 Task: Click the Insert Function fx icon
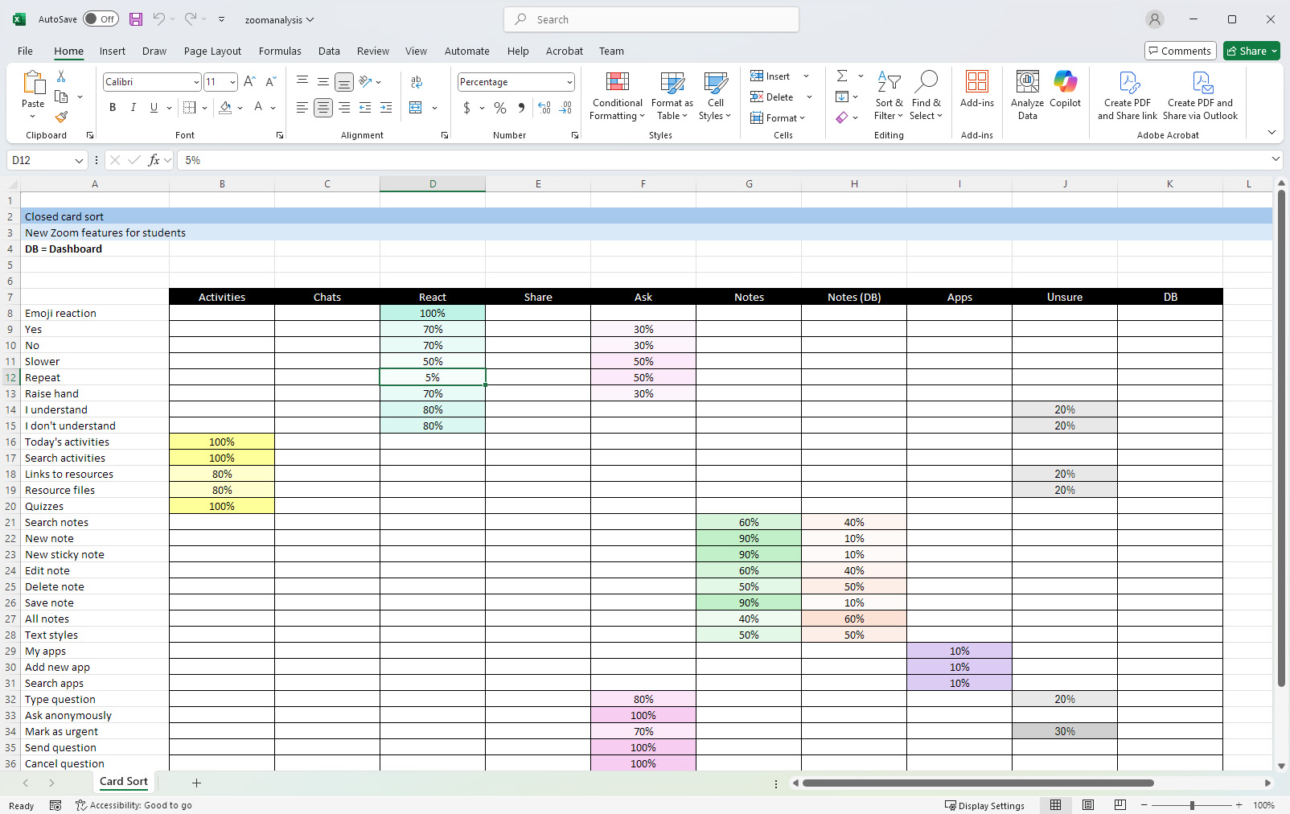point(154,160)
